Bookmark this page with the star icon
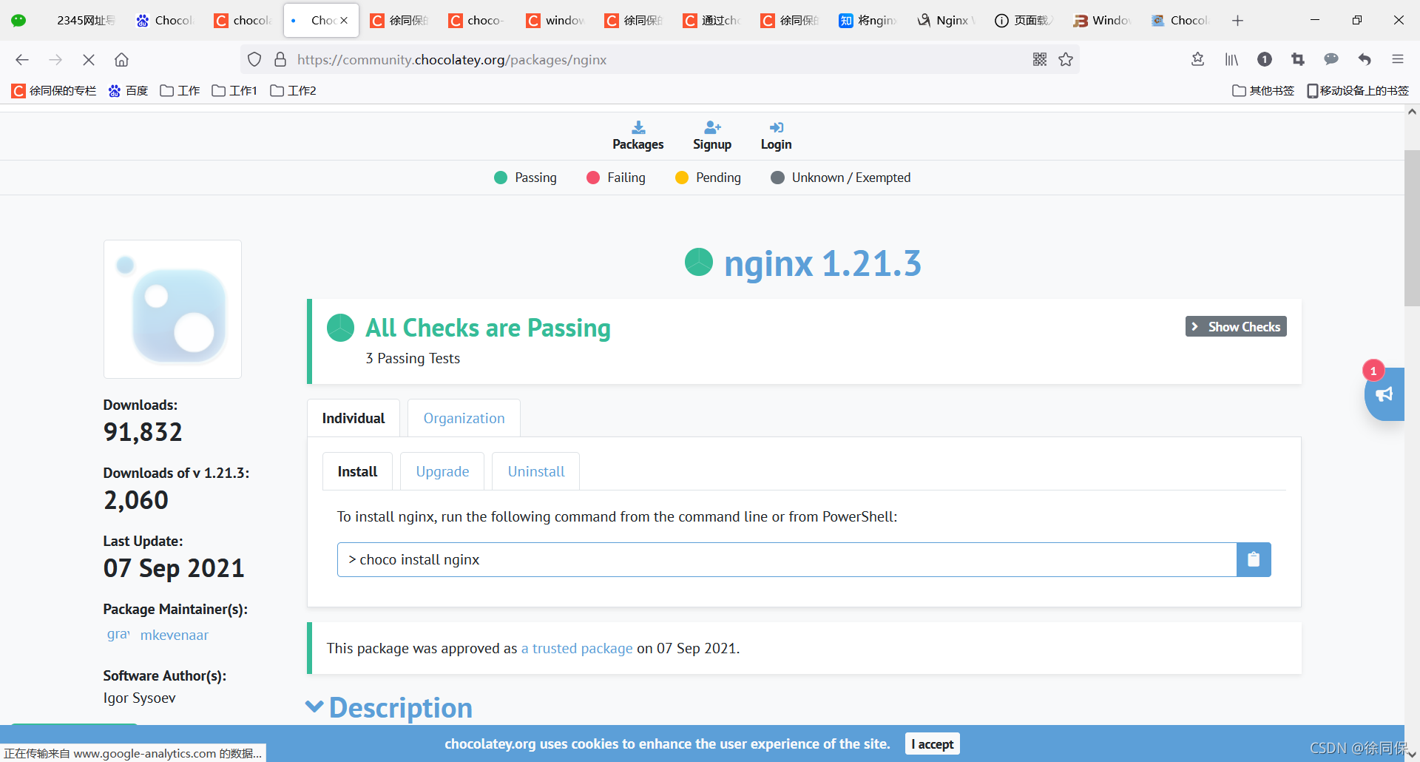This screenshot has height=762, width=1420. tap(1066, 60)
